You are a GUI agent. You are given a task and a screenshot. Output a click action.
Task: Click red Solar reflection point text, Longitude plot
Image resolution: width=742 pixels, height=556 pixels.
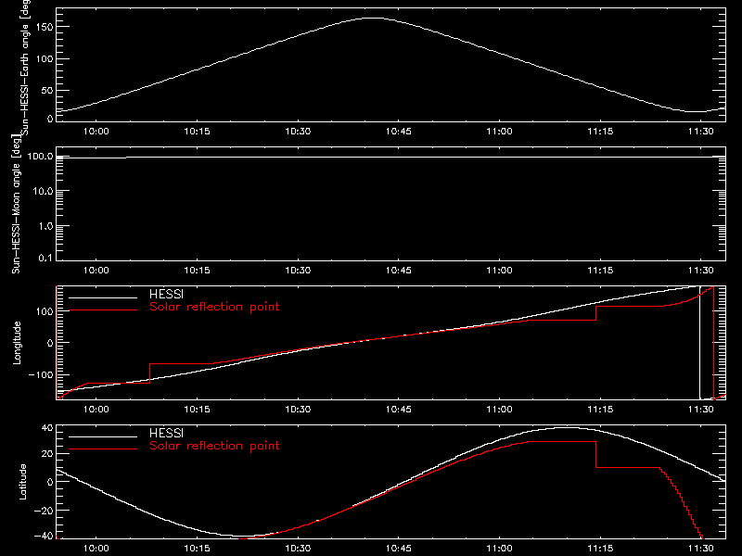tap(214, 307)
